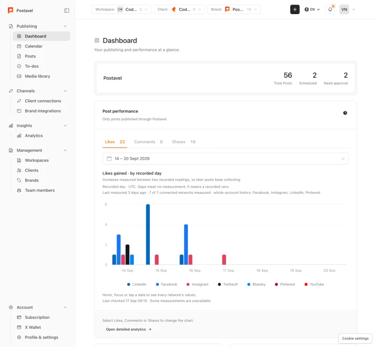Click the Channels section arrows icon
The height and width of the screenshot is (347, 376).
click(11, 91)
